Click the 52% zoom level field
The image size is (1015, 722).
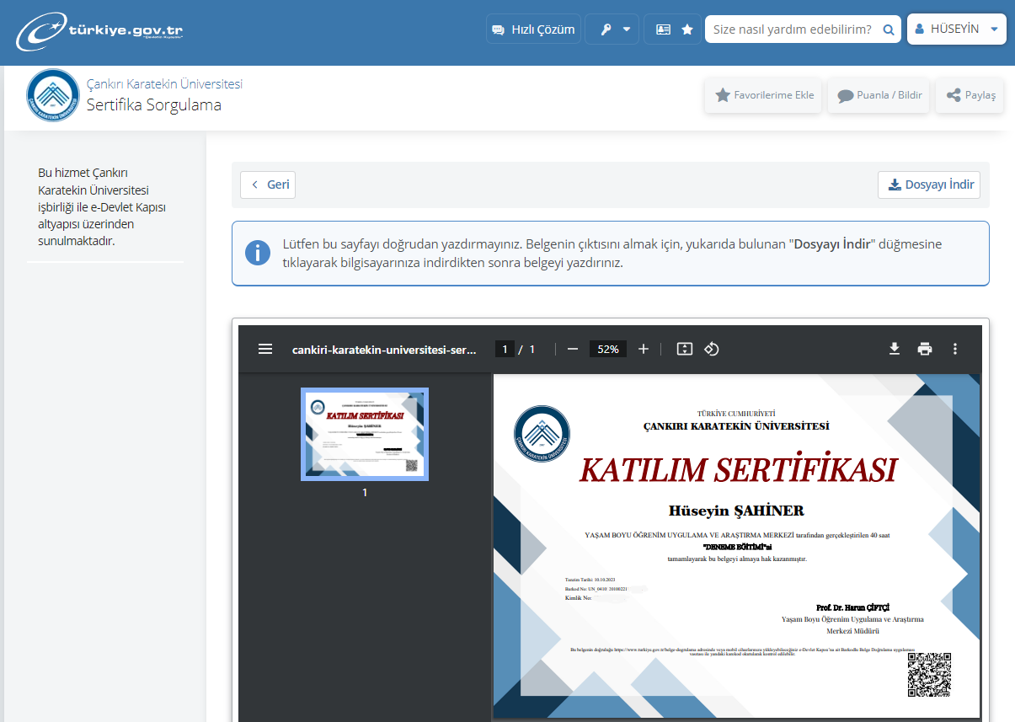608,349
